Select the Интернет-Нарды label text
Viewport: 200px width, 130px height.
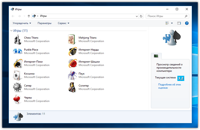click(x=89, y=50)
